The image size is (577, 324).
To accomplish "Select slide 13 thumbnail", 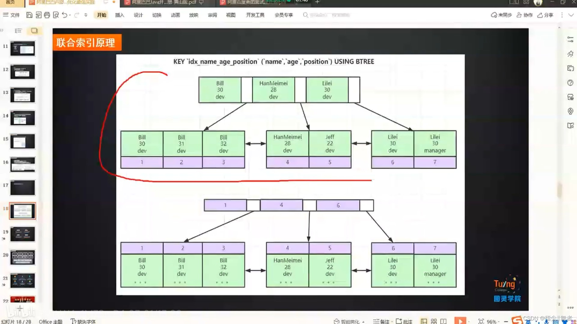I will [23, 95].
